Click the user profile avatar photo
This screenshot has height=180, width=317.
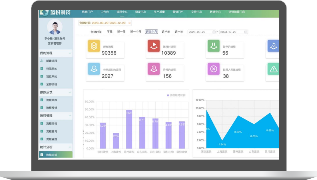(x=55, y=27)
